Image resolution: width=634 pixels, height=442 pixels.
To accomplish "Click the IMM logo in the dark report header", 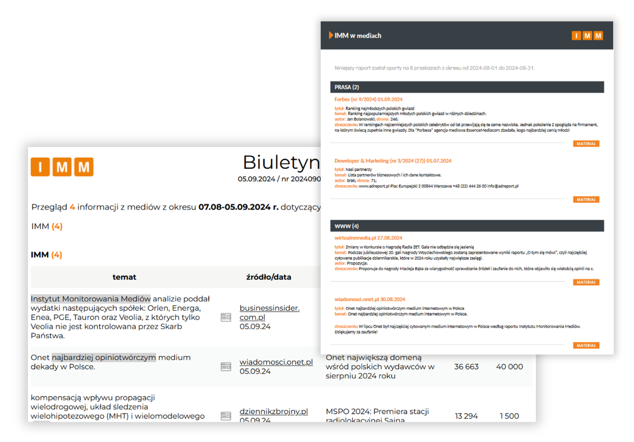I will (x=587, y=36).
